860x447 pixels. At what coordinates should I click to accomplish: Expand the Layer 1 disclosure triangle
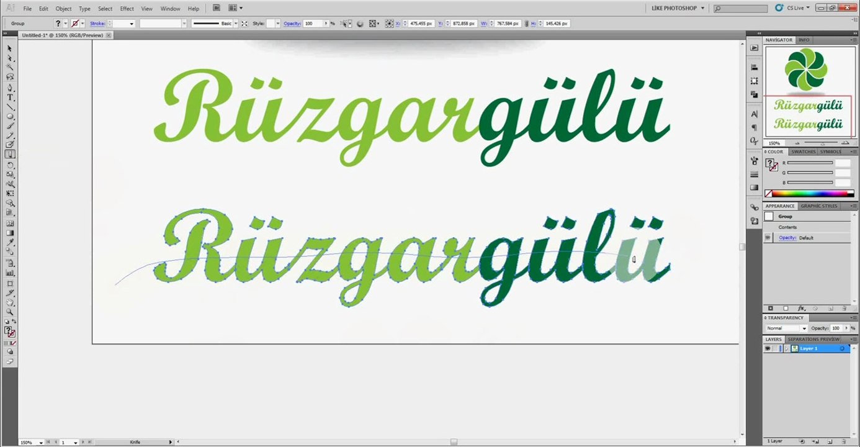[787, 349]
